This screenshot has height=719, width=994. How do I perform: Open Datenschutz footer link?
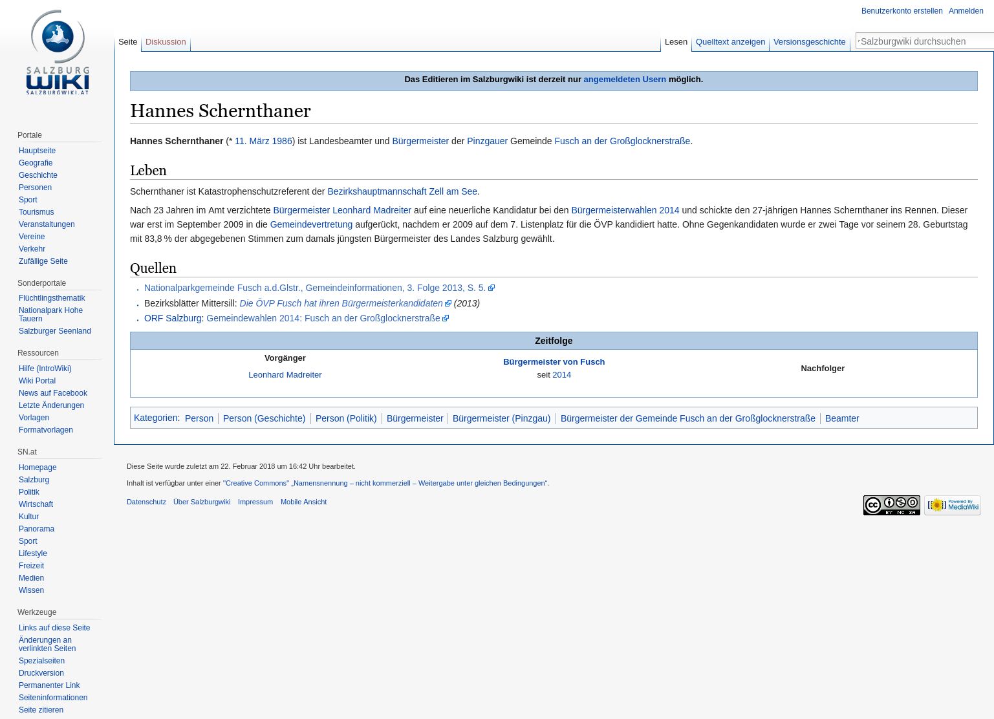point(146,502)
